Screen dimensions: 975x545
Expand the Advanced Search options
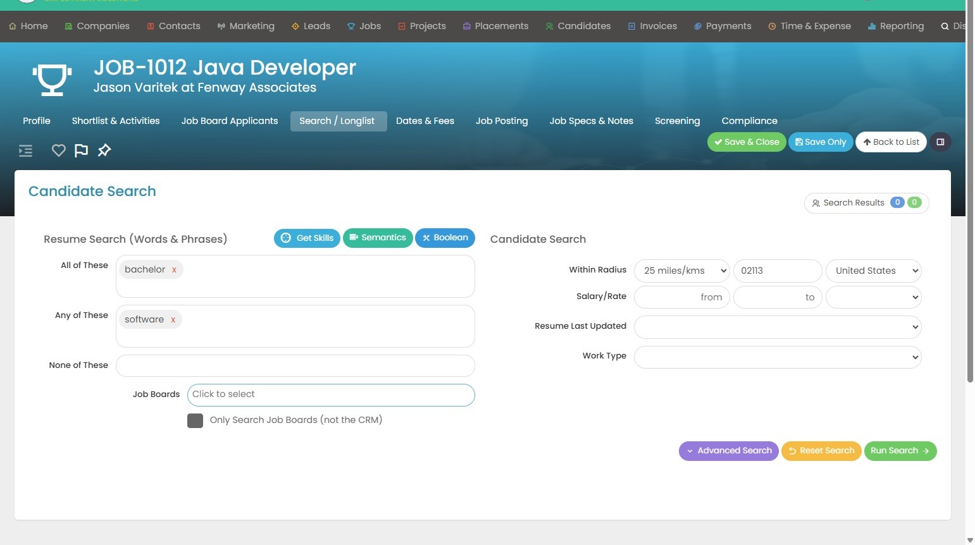coord(728,451)
